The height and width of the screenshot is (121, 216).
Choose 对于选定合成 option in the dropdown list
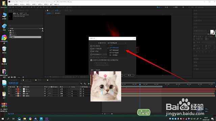[114, 50]
